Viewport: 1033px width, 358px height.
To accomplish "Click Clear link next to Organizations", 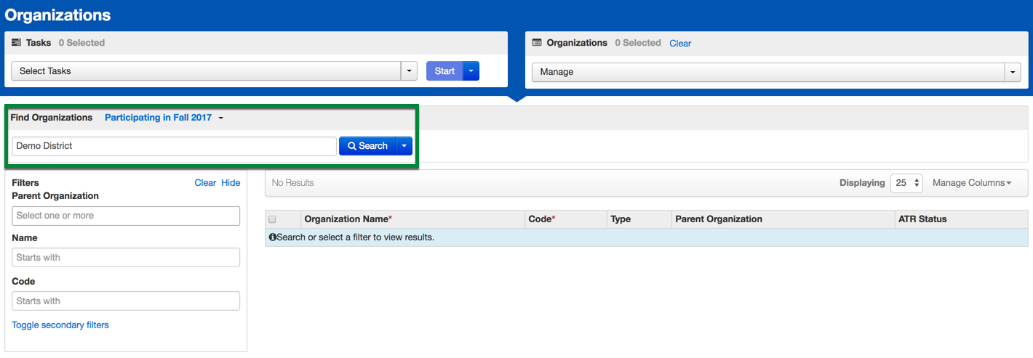I will [x=680, y=44].
